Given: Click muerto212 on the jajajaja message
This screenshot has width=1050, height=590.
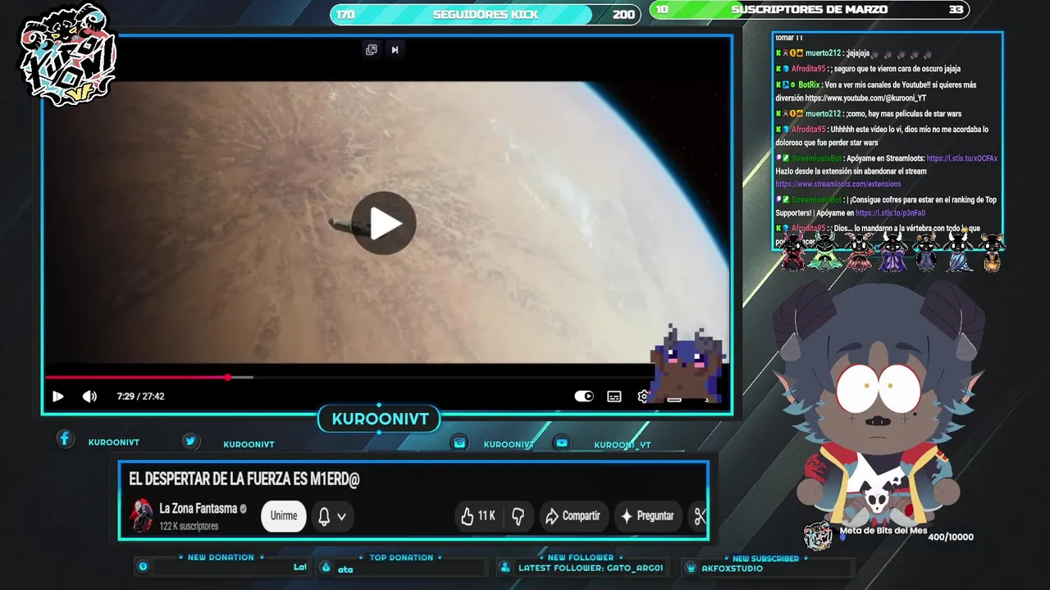Looking at the screenshot, I should pyautogui.click(x=823, y=53).
